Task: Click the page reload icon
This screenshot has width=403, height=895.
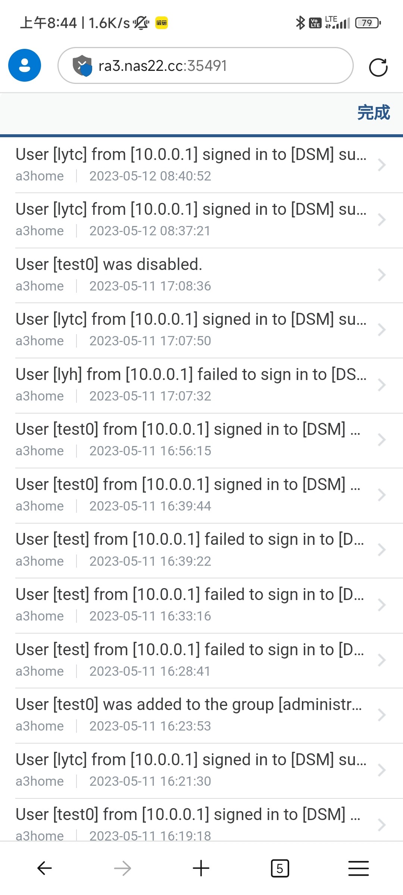Action: [378, 67]
